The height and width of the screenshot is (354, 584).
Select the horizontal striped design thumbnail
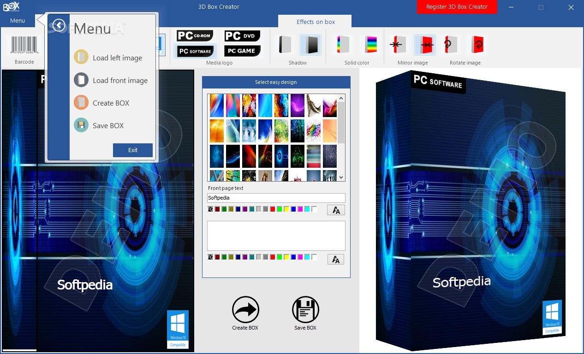click(x=313, y=156)
